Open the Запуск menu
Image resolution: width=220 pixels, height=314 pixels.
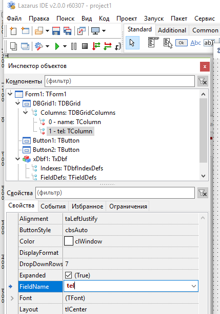pos(154,19)
